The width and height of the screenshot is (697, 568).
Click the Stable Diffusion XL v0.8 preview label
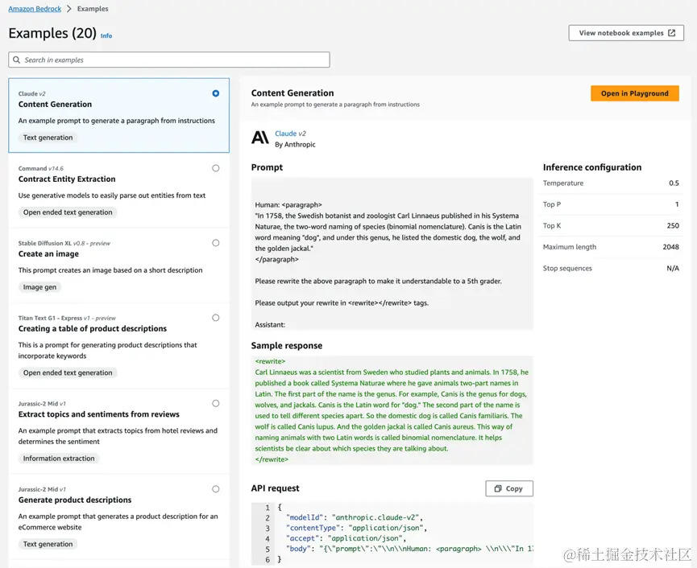pos(64,243)
